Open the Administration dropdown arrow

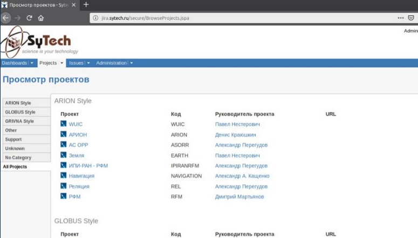point(131,63)
